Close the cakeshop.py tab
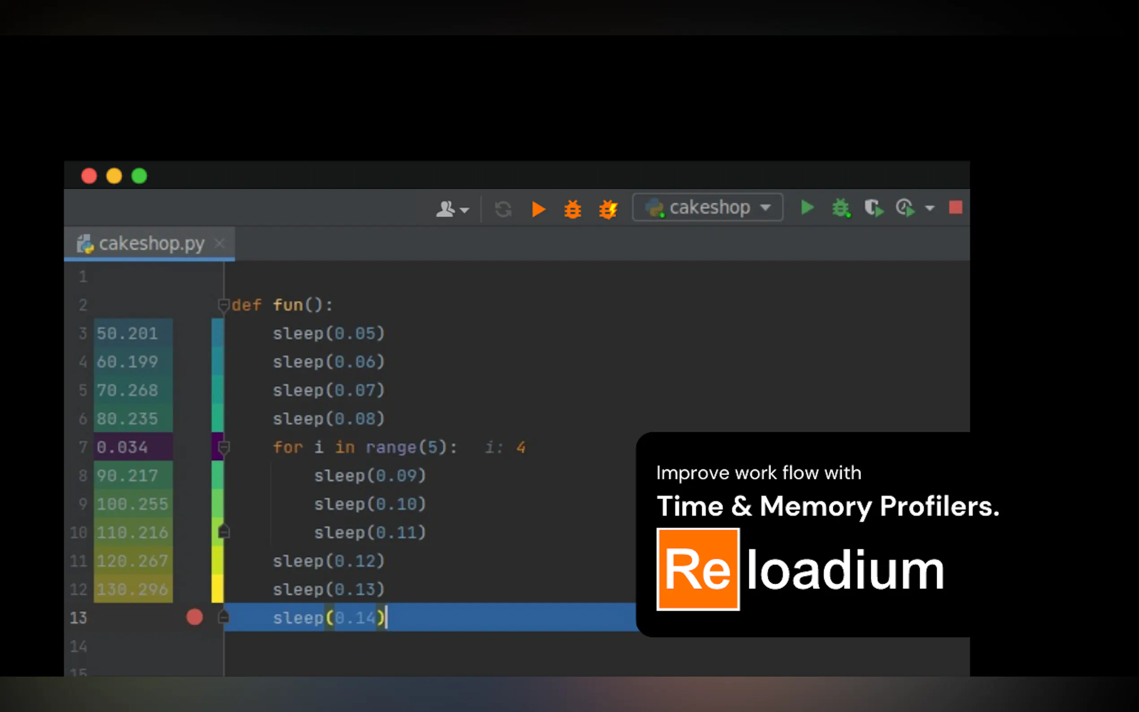The height and width of the screenshot is (712, 1139). pyautogui.click(x=219, y=243)
